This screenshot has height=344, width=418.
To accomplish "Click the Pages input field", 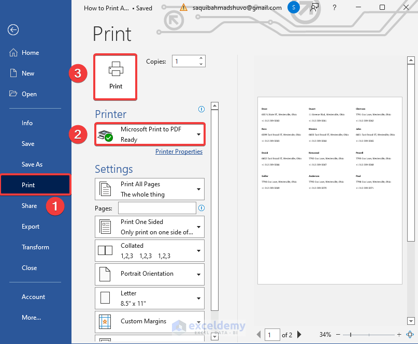I will point(157,208).
